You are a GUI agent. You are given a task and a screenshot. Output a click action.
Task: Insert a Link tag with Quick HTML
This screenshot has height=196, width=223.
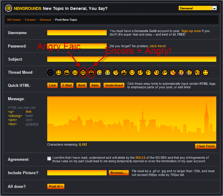point(52,85)
